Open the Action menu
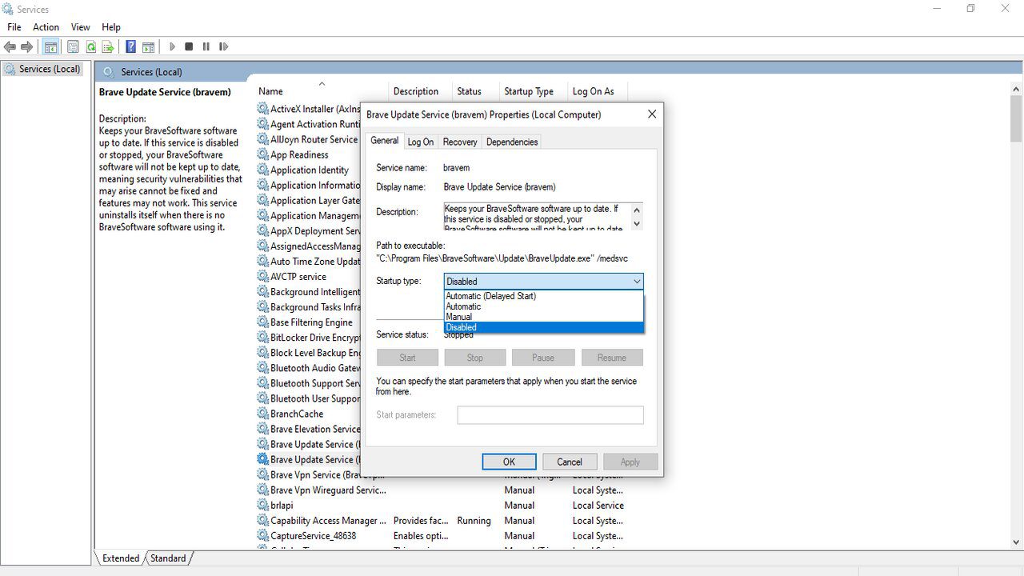Screen dimensions: 1024x576 (46, 27)
